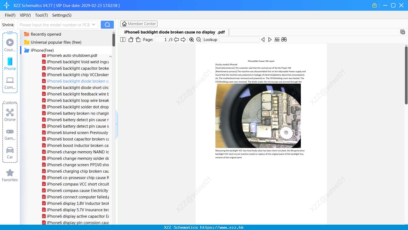
Task: Open iPhone6 compass VCC short circuit file
Action: coord(76,184)
